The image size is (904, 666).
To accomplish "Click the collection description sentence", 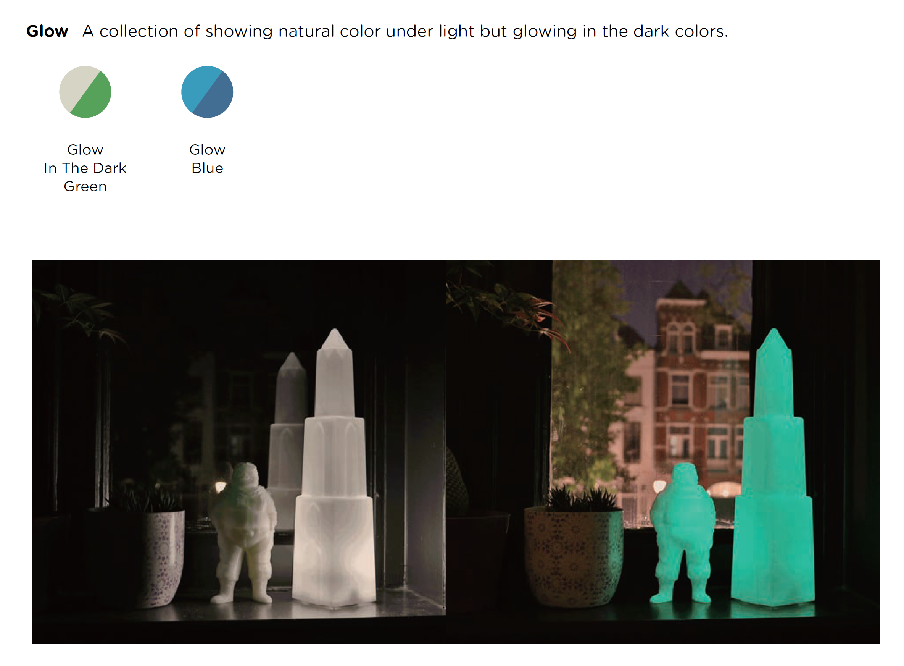I will (x=405, y=31).
